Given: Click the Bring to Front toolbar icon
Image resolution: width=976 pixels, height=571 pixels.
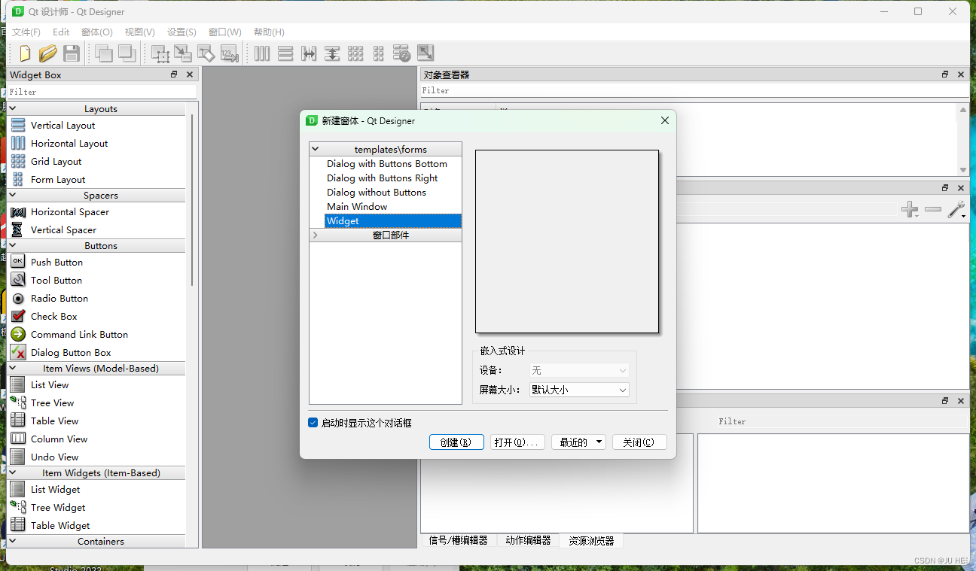Looking at the screenshot, I should point(103,53).
